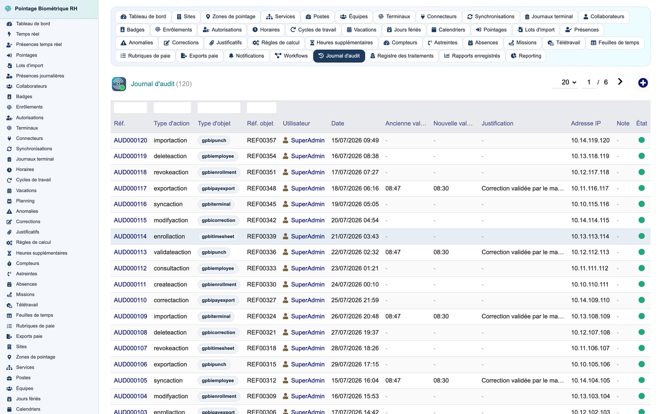
Task: Sort by Adresse IP column header
Action: [586, 123]
